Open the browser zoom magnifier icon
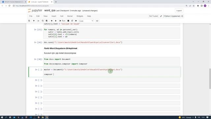Image resolution: width=211 pixels, height=119 pixels. (x=187, y=6)
